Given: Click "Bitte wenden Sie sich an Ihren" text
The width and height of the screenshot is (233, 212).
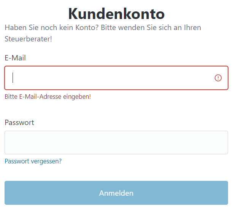Looking at the screenshot, I should pyautogui.click(x=151, y=27).
